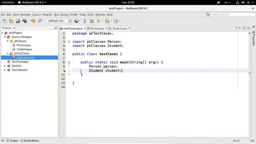Click the Profile Project toolbar icon

116,21
